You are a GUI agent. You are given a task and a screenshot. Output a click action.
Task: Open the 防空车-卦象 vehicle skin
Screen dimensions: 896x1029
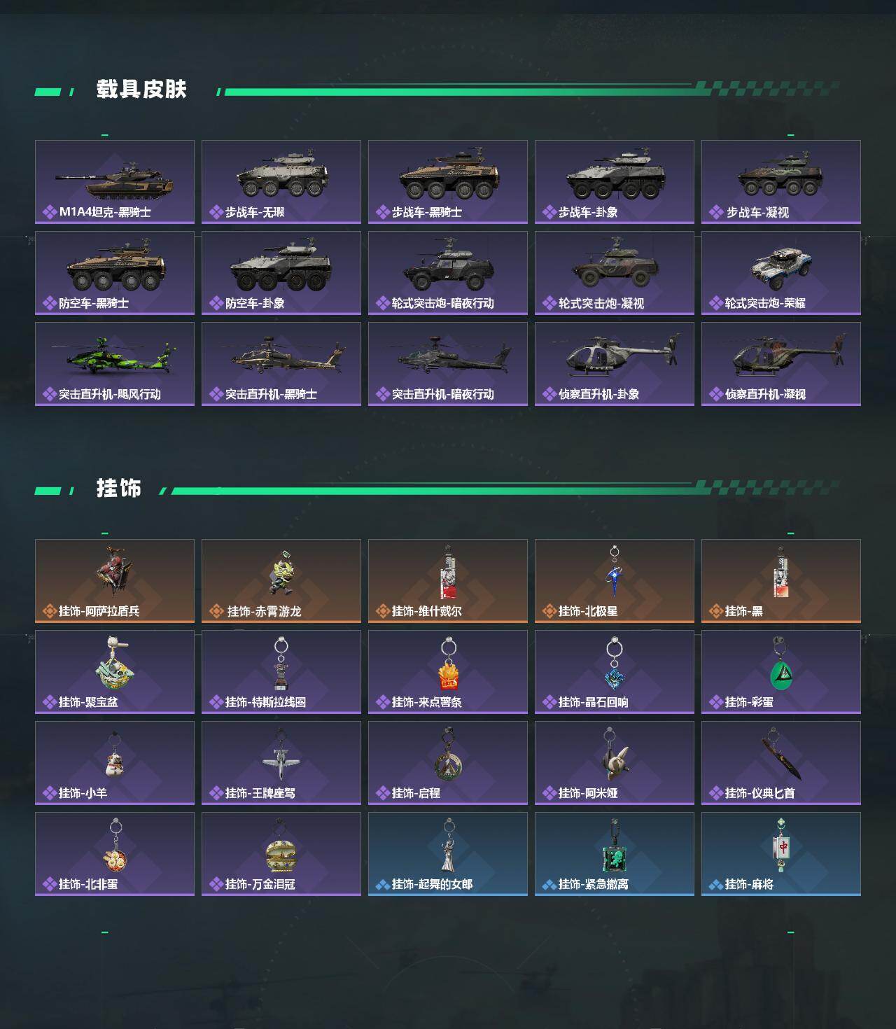pyautogui.click(x=281, y=273)
